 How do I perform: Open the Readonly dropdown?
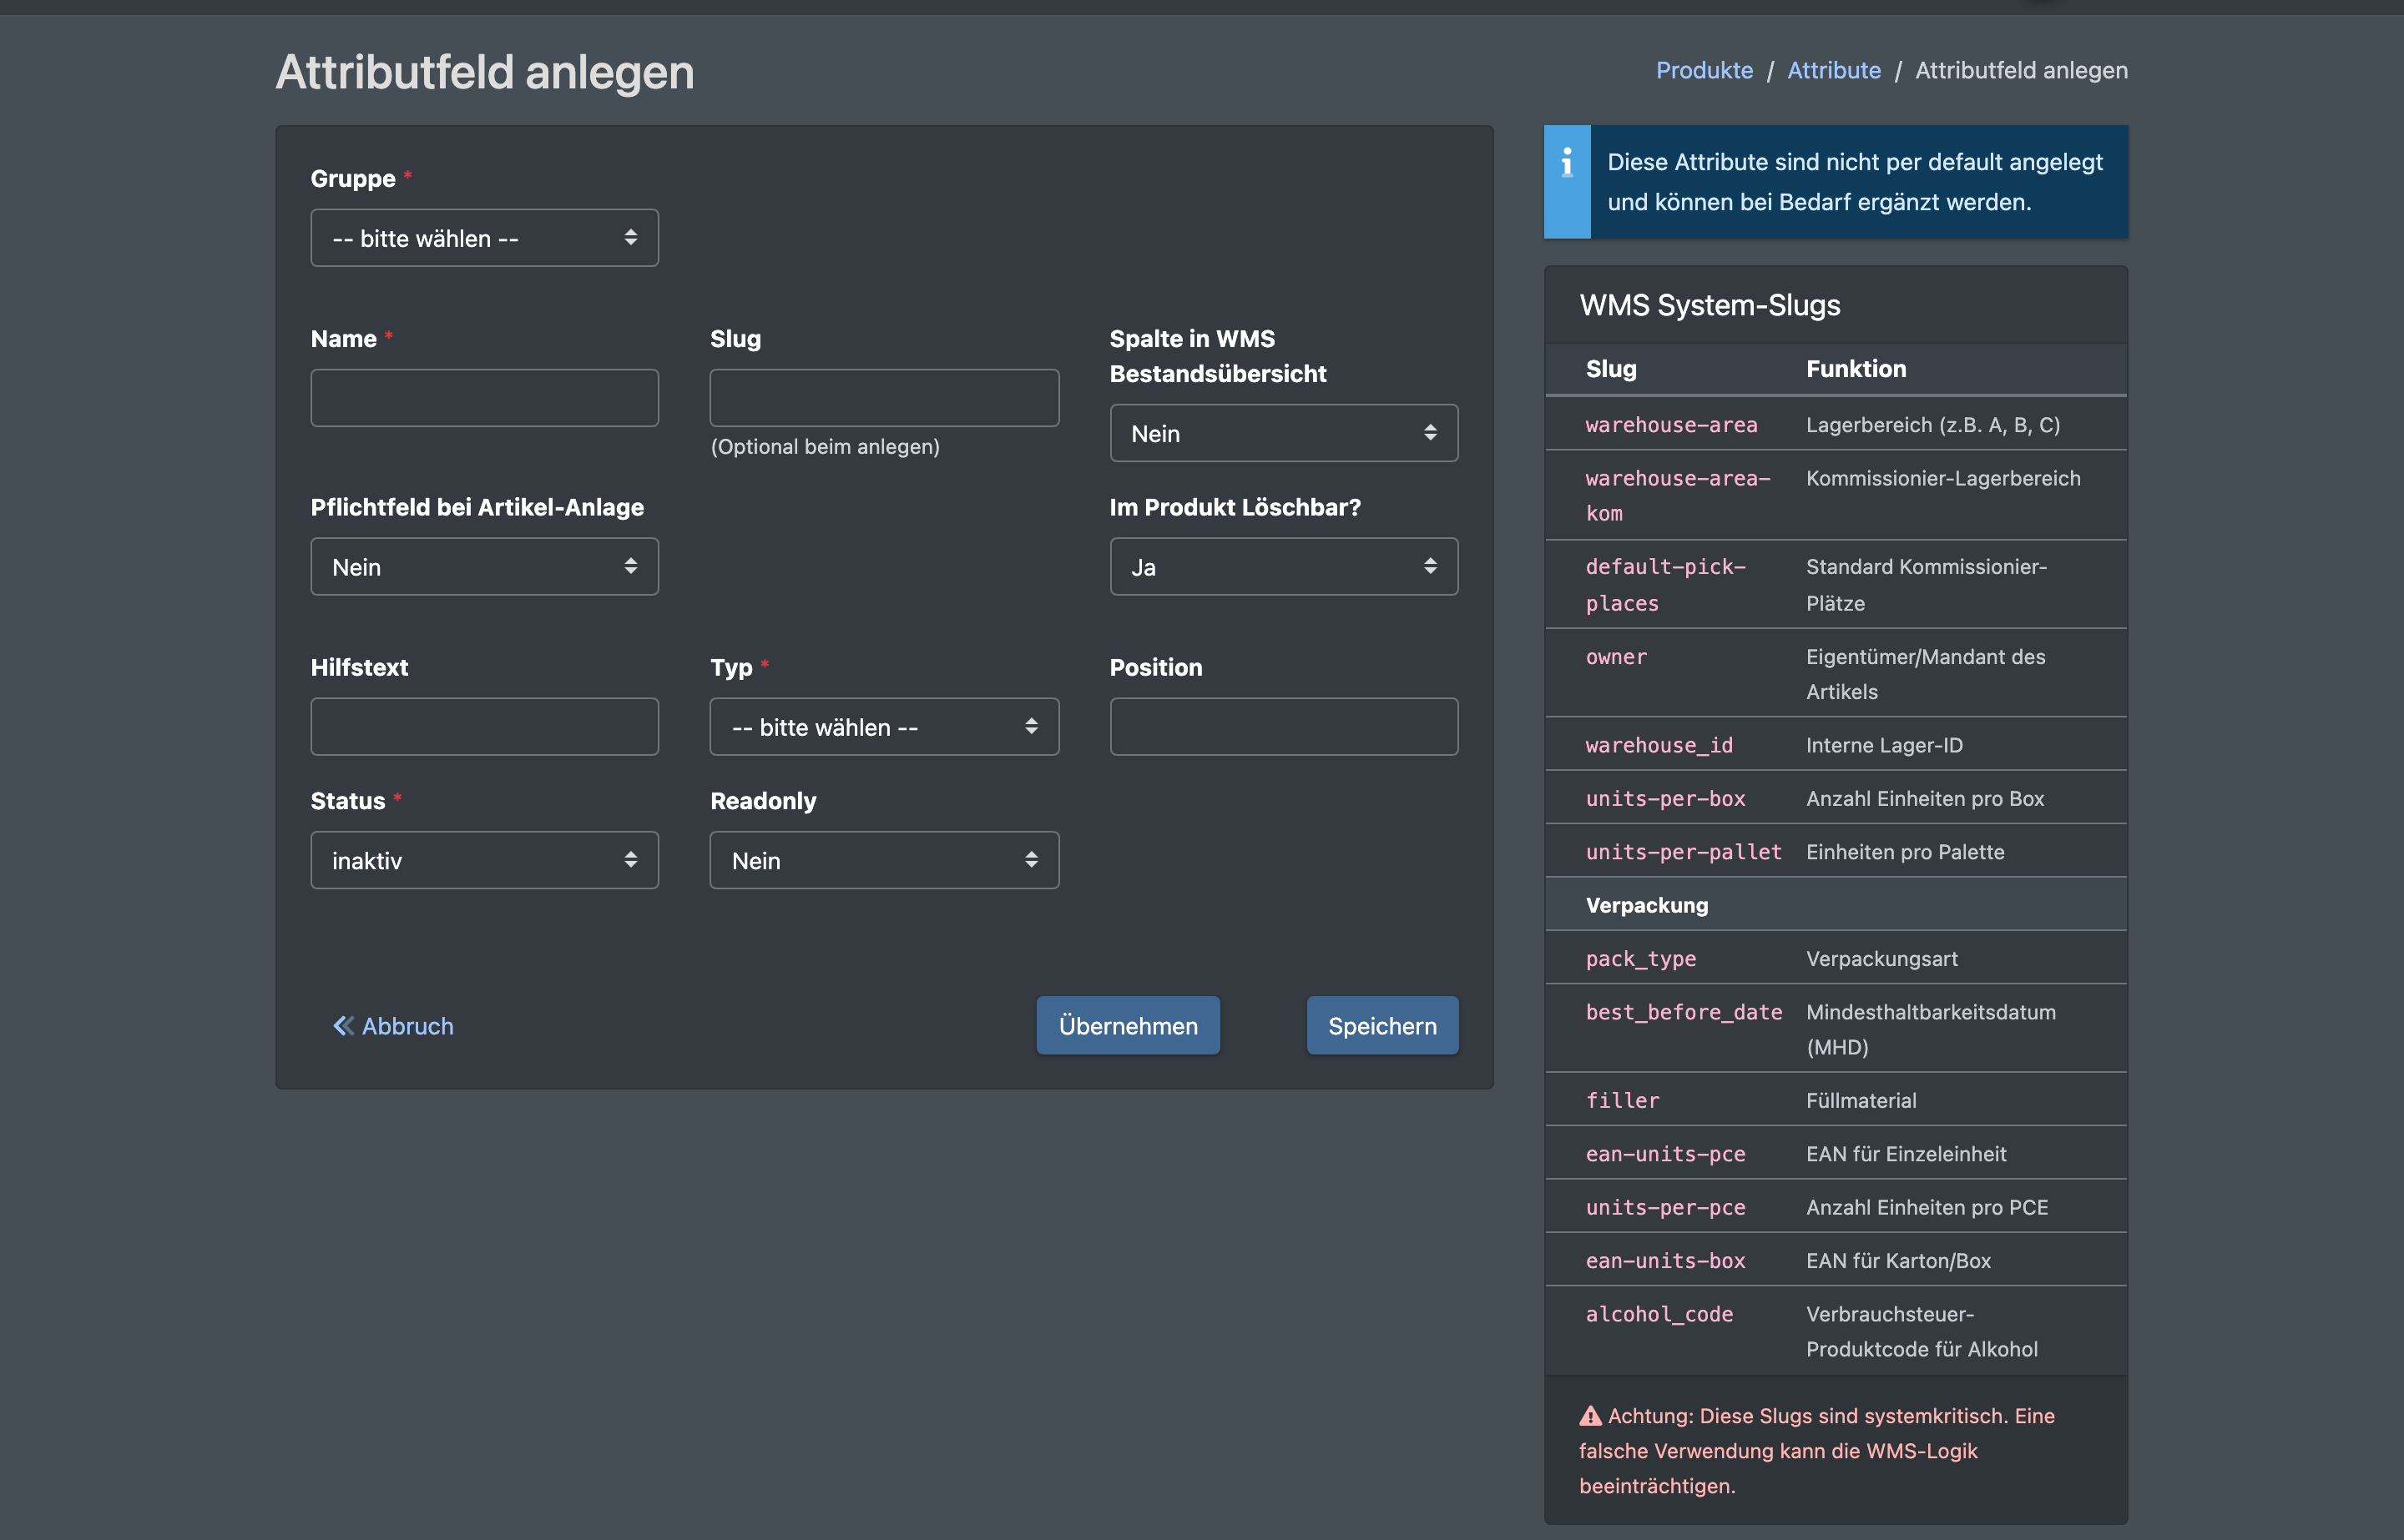pos(884,860)
